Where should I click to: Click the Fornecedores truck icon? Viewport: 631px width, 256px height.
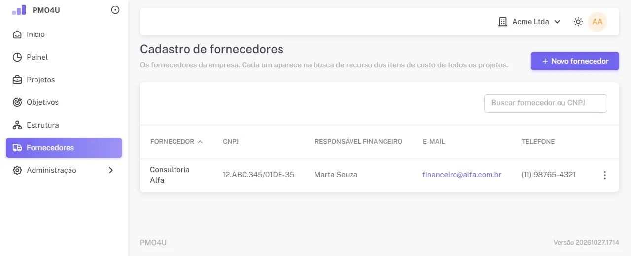coord(17,148)
